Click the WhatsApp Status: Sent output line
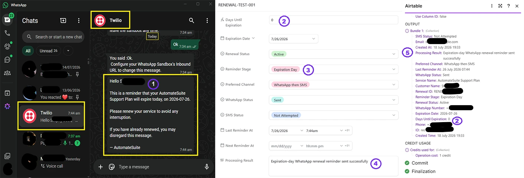Image resolution: width=524 pixels, height=178 pixels. click(x=432, y=75)
